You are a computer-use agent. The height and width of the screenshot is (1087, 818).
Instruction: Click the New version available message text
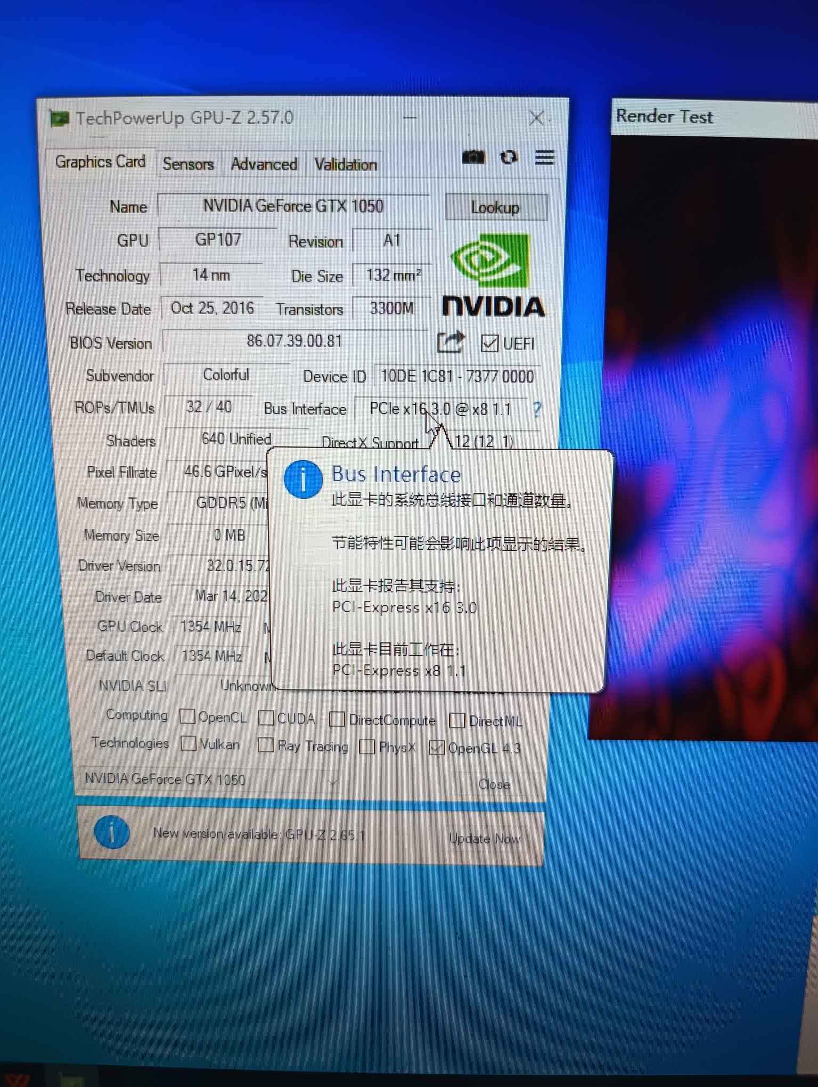[x=259, y=834]
